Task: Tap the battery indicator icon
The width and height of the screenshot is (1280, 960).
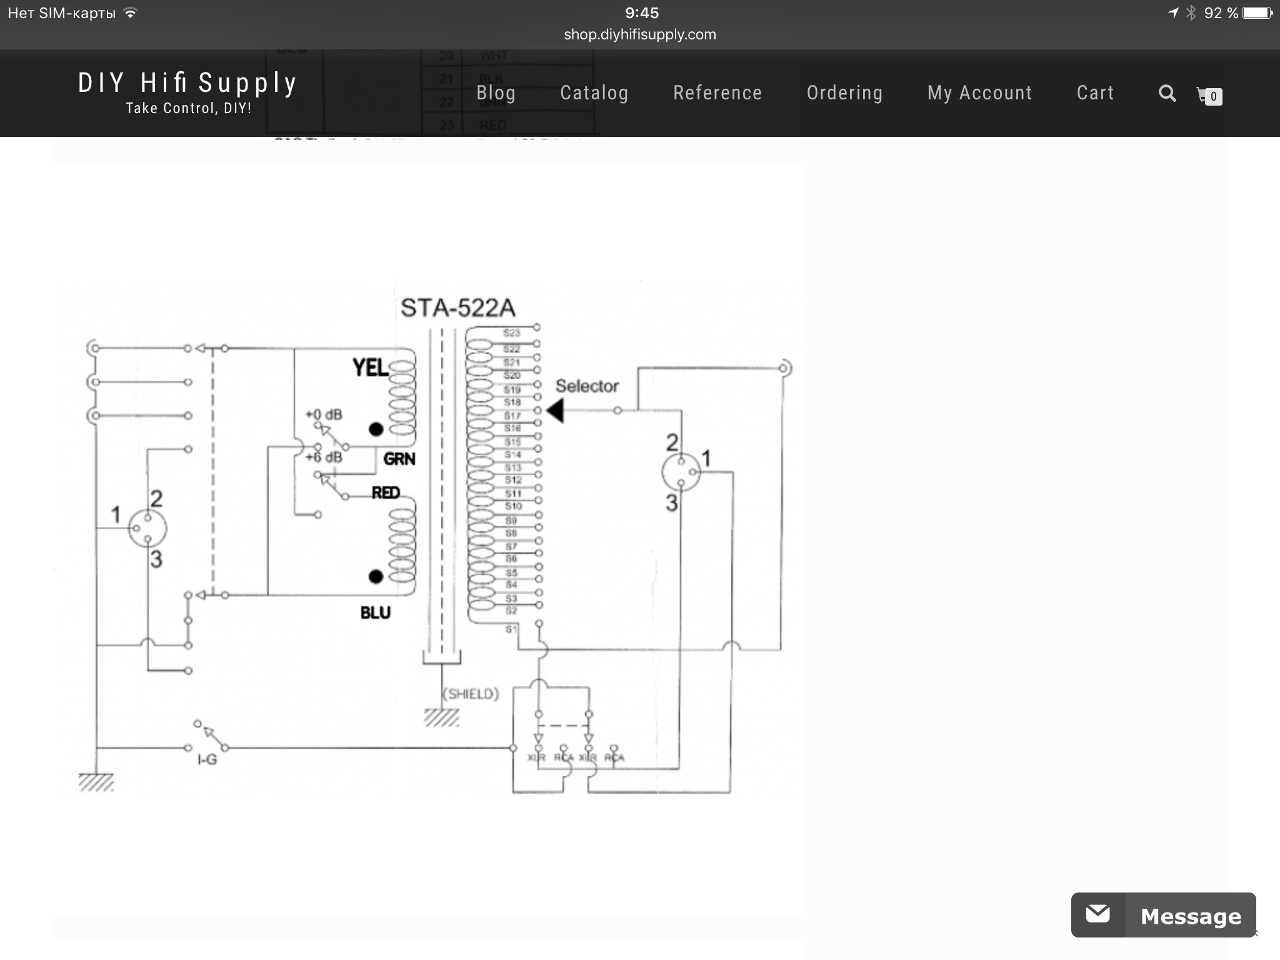Action: pyautogui.click(x=1257, y=13)
